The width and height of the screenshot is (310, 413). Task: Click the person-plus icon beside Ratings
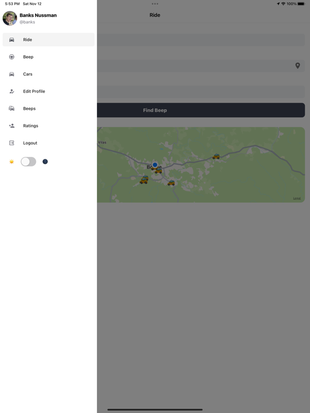12,126
